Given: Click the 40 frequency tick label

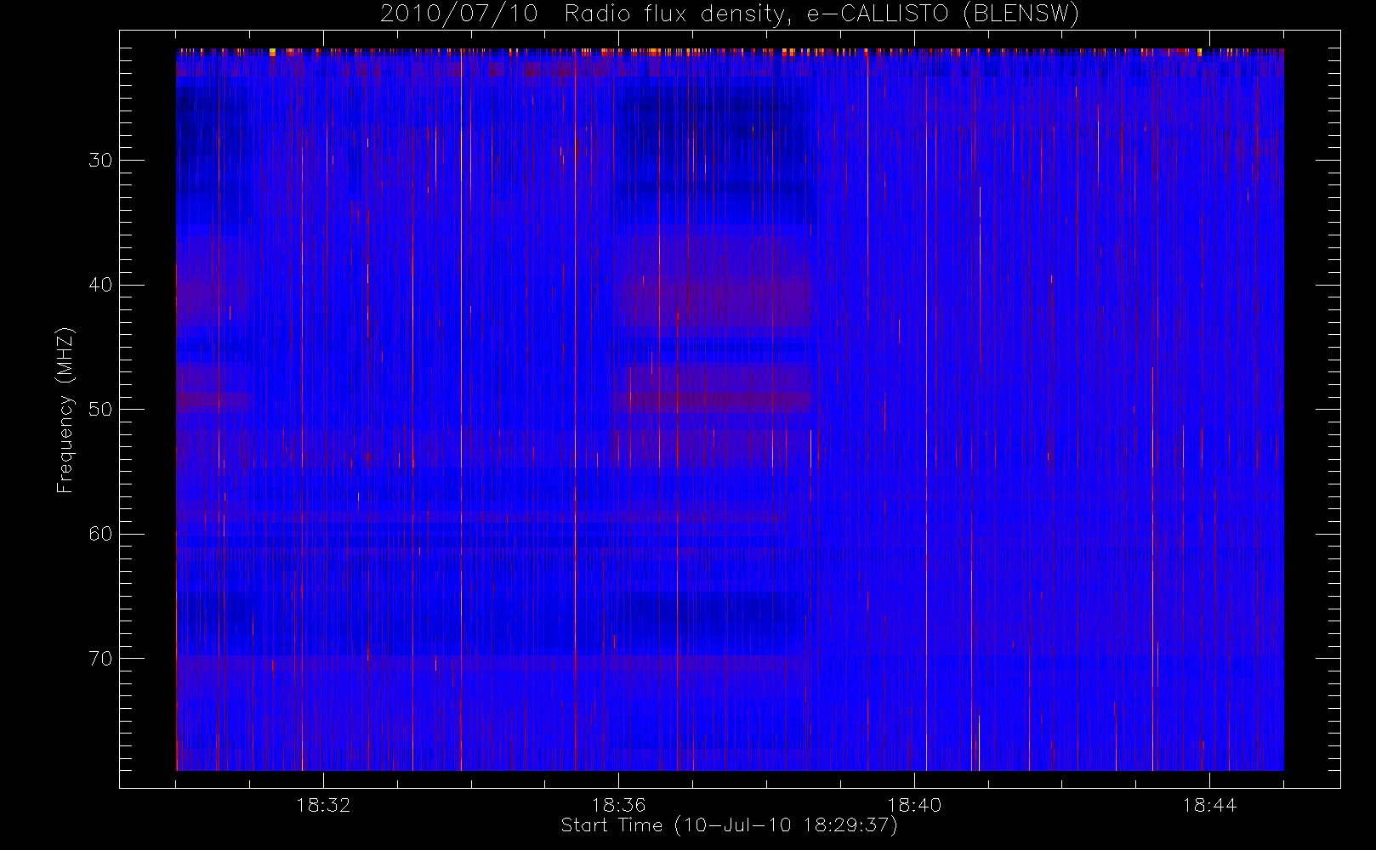Looking at the screenshot, I should (100, 285).
